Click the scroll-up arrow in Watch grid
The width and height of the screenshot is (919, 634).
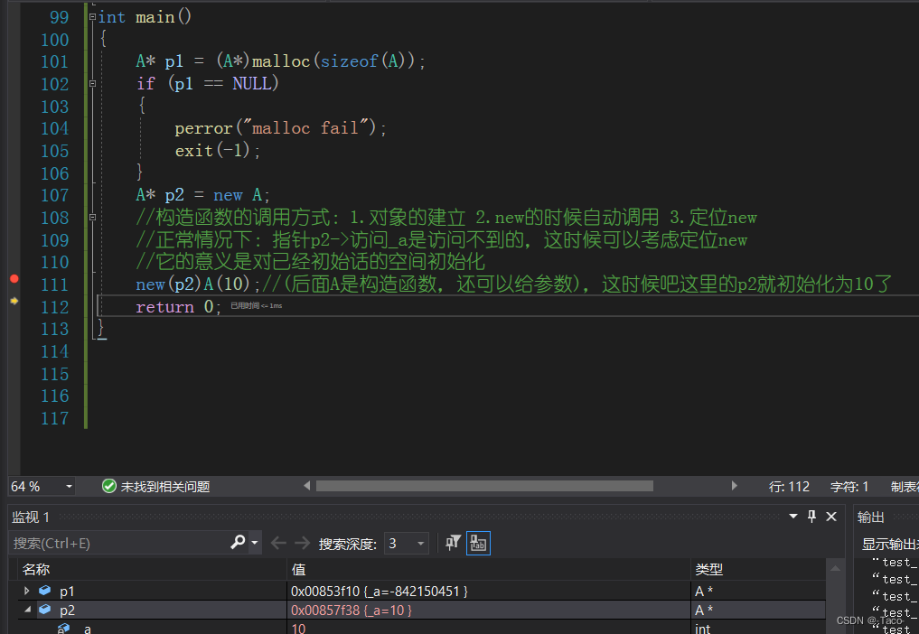point(835,568)
